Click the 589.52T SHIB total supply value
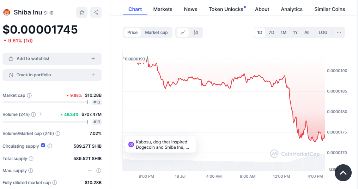Screen dimensions: 358x189 (x=87, y=159)
